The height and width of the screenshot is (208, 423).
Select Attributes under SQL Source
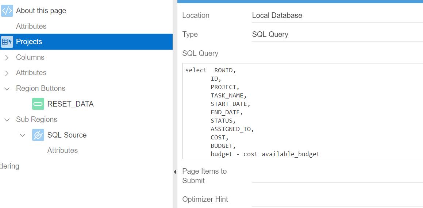62,151
